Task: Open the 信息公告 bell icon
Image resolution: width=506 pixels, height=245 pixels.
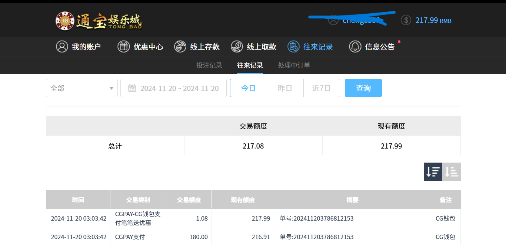Action: (355, 47)
